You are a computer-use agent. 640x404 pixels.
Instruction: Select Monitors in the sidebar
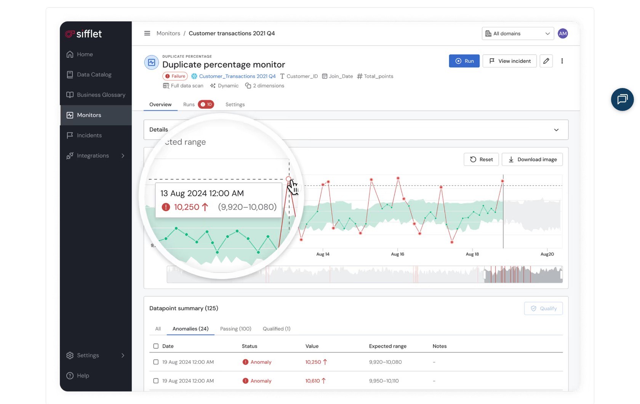(x=96, y=115)
